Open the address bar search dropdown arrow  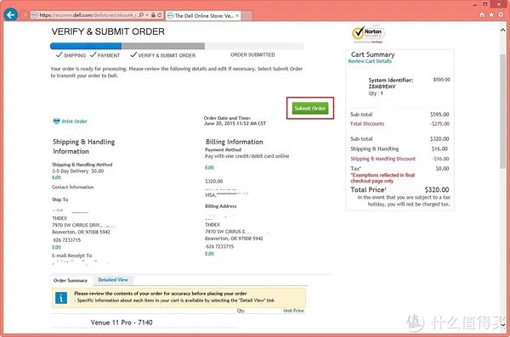(147, 15)
